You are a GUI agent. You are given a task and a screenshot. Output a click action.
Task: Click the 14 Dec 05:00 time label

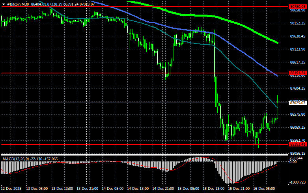click(x=114, y=189)
